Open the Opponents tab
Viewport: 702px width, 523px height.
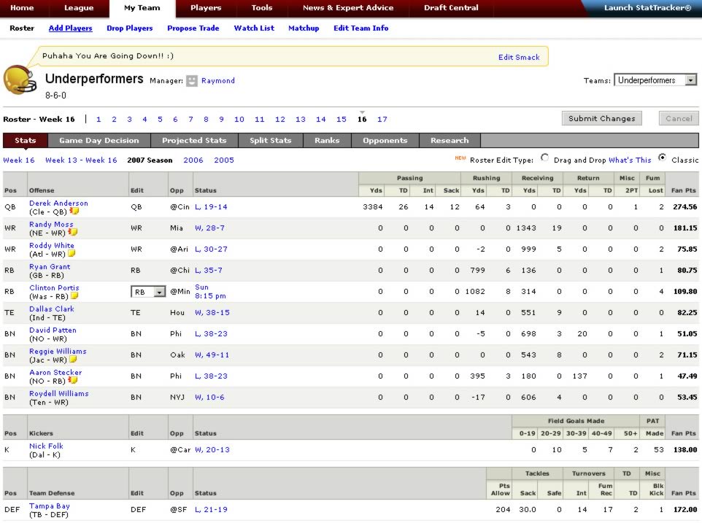tap(385, 141)
